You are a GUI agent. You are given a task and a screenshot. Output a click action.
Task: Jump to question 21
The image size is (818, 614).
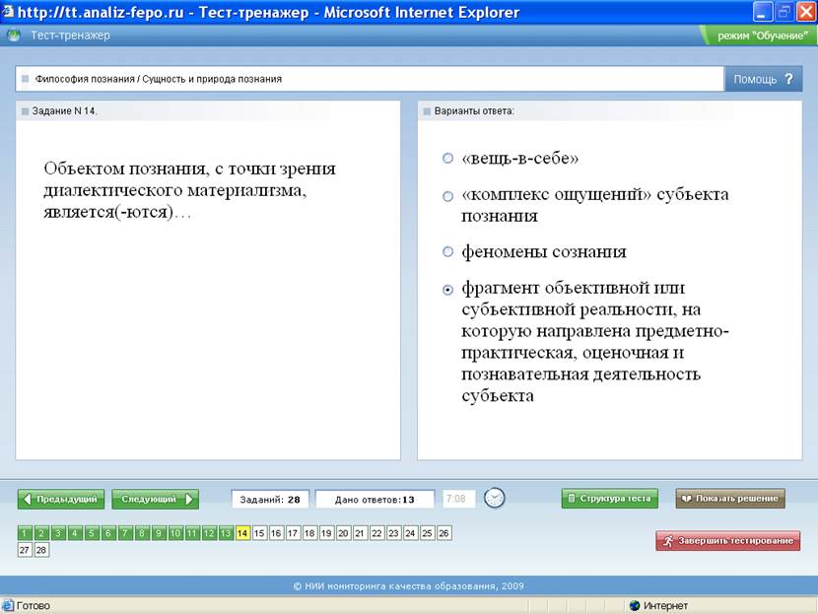tap(360, 533)
